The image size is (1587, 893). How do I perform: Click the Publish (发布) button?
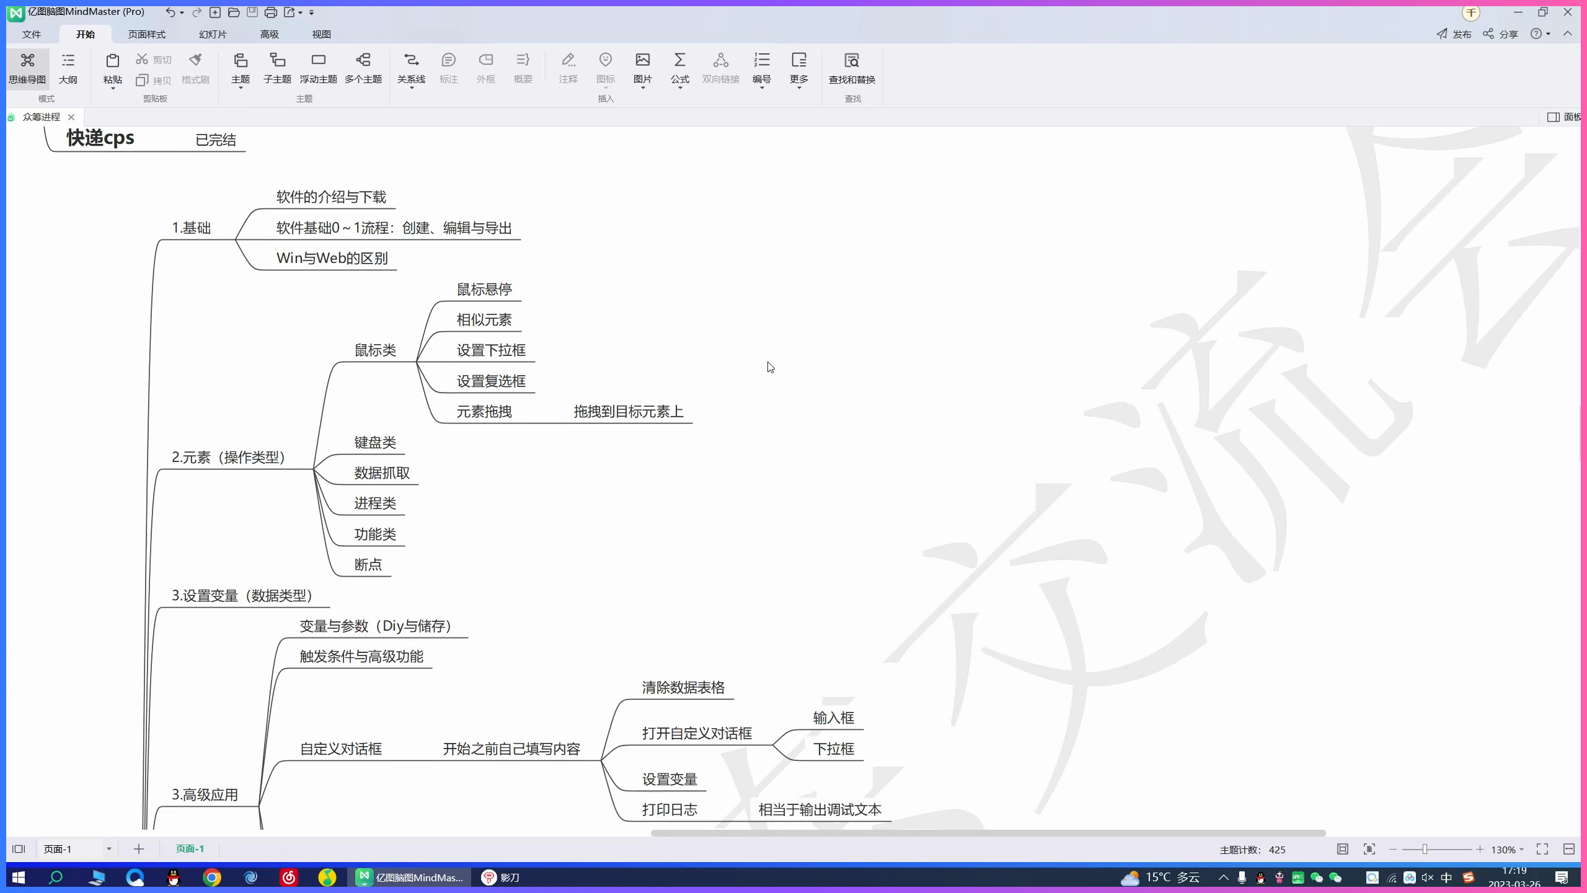(x=1454, y=33)
